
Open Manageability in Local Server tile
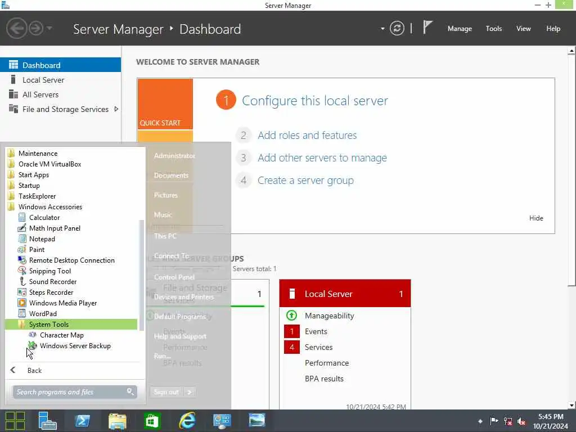(329, 316)
